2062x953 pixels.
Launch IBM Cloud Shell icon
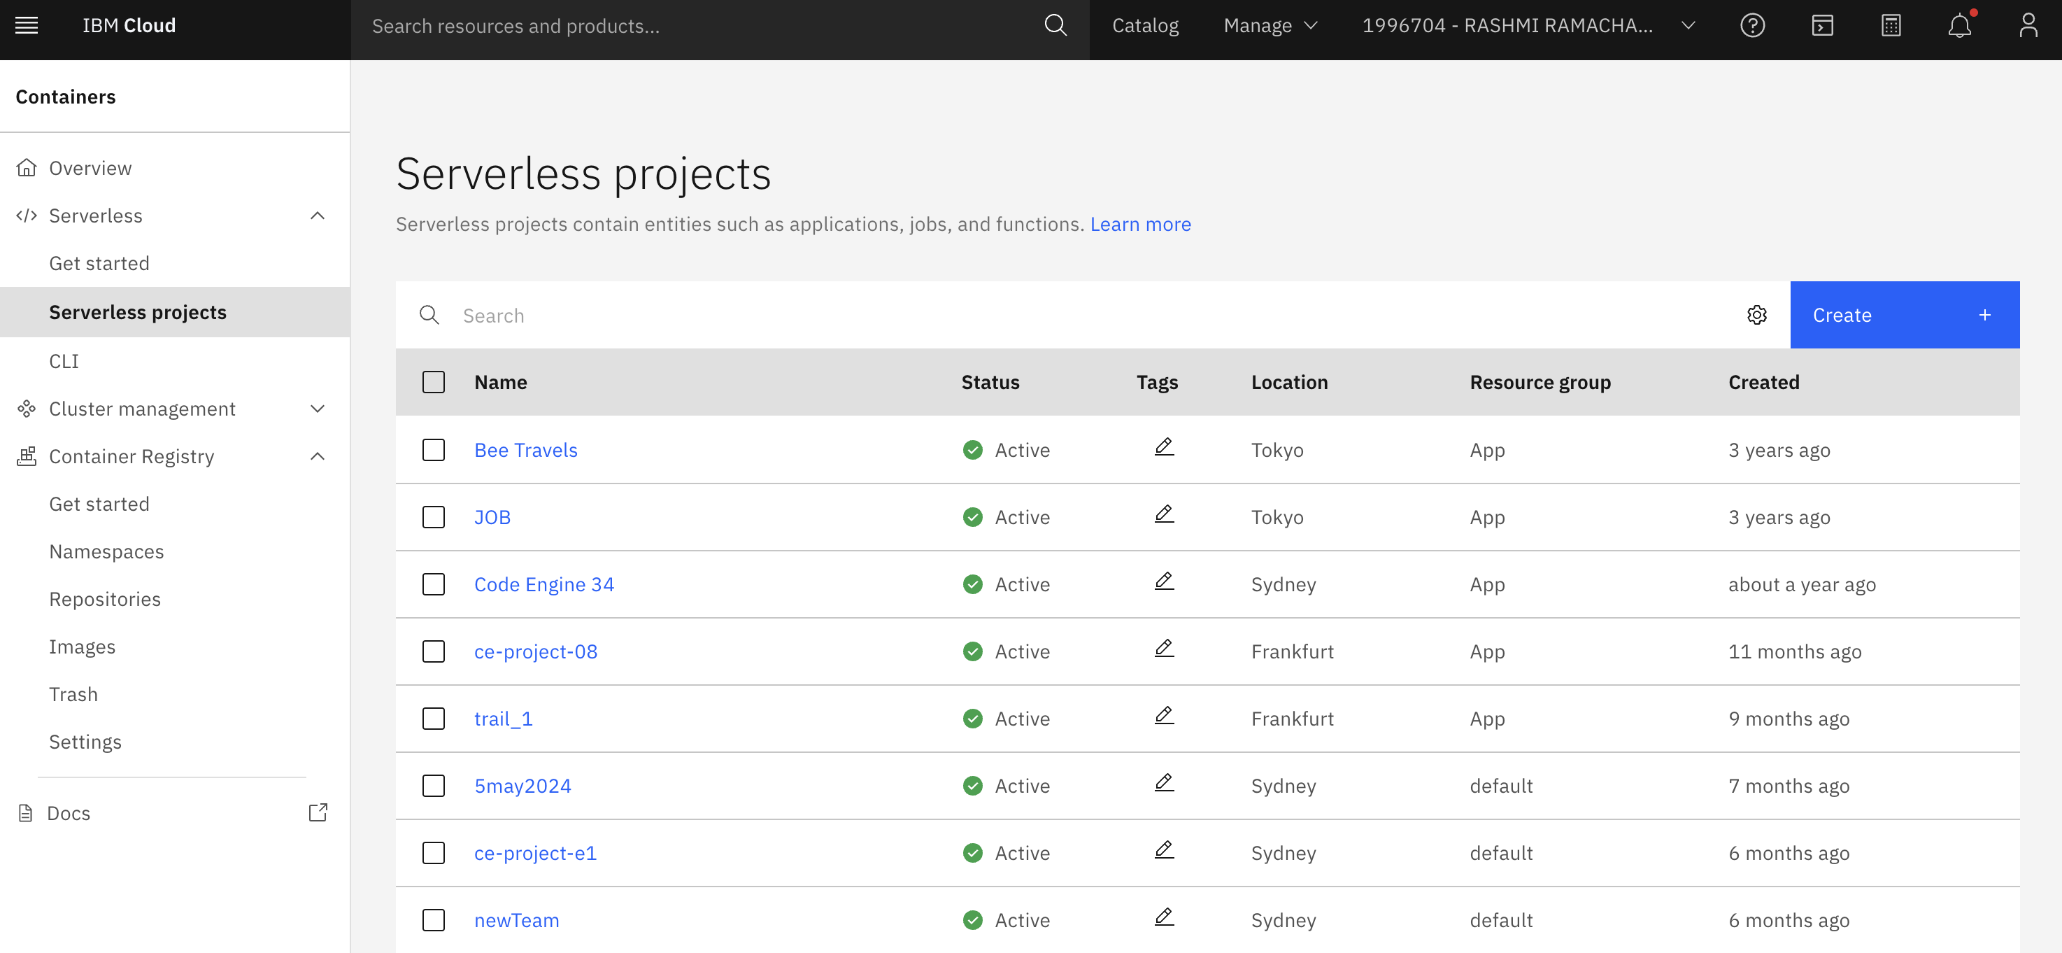point(1822,26)
